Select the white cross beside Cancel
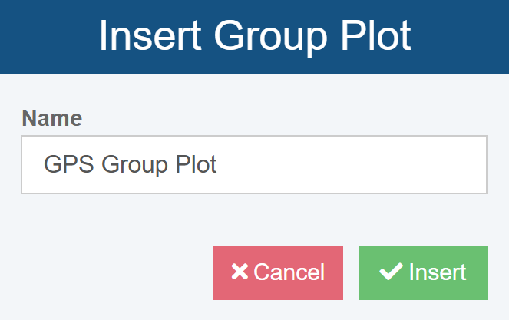The width and height of the screenshot is (509, 320). 240,272
